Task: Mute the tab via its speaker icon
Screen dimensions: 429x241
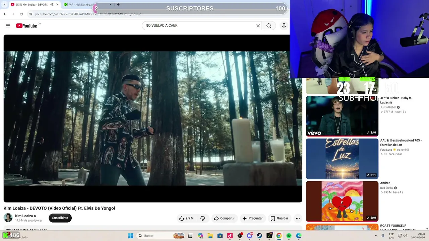Action: click(x=52, y=5)
